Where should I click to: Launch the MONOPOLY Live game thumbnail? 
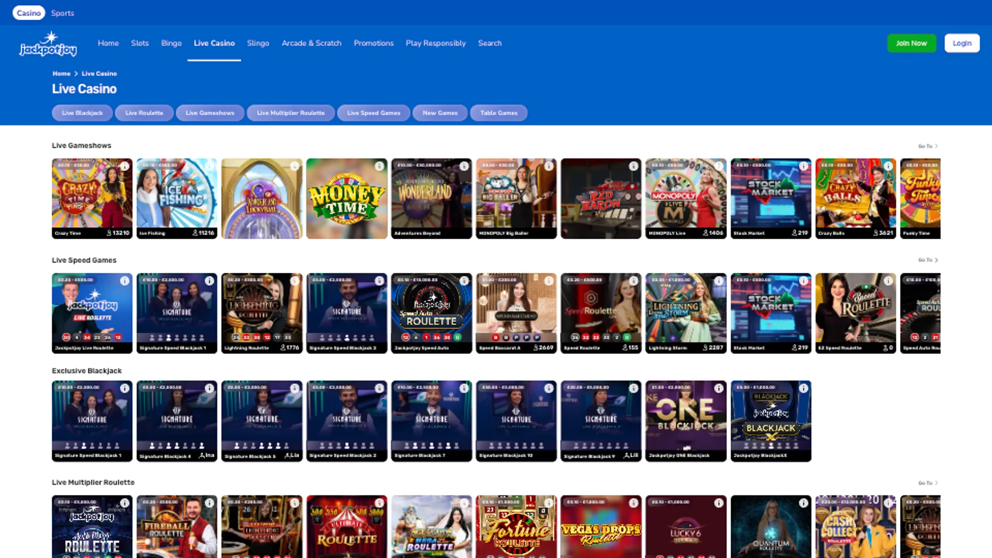coord(686,198)
